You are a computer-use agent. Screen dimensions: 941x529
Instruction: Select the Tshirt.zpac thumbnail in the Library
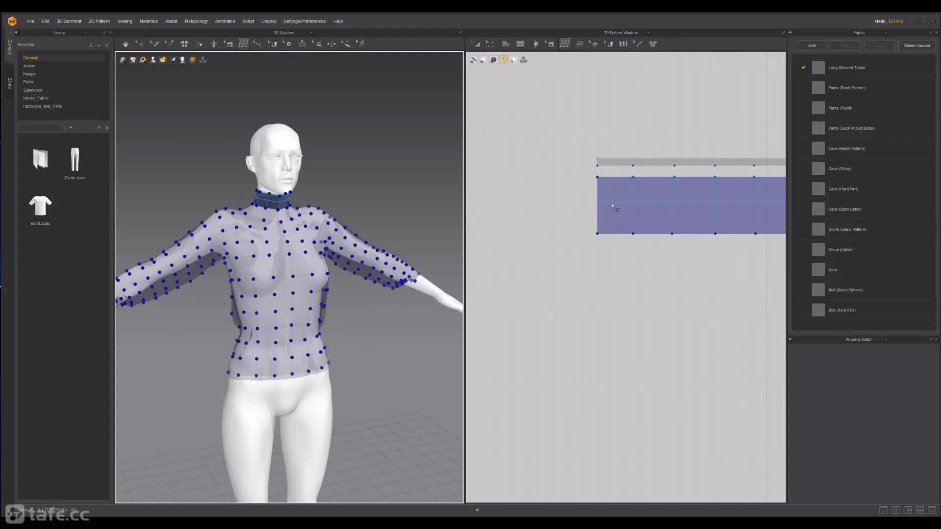pyautogui.click(x=40, y=206)
